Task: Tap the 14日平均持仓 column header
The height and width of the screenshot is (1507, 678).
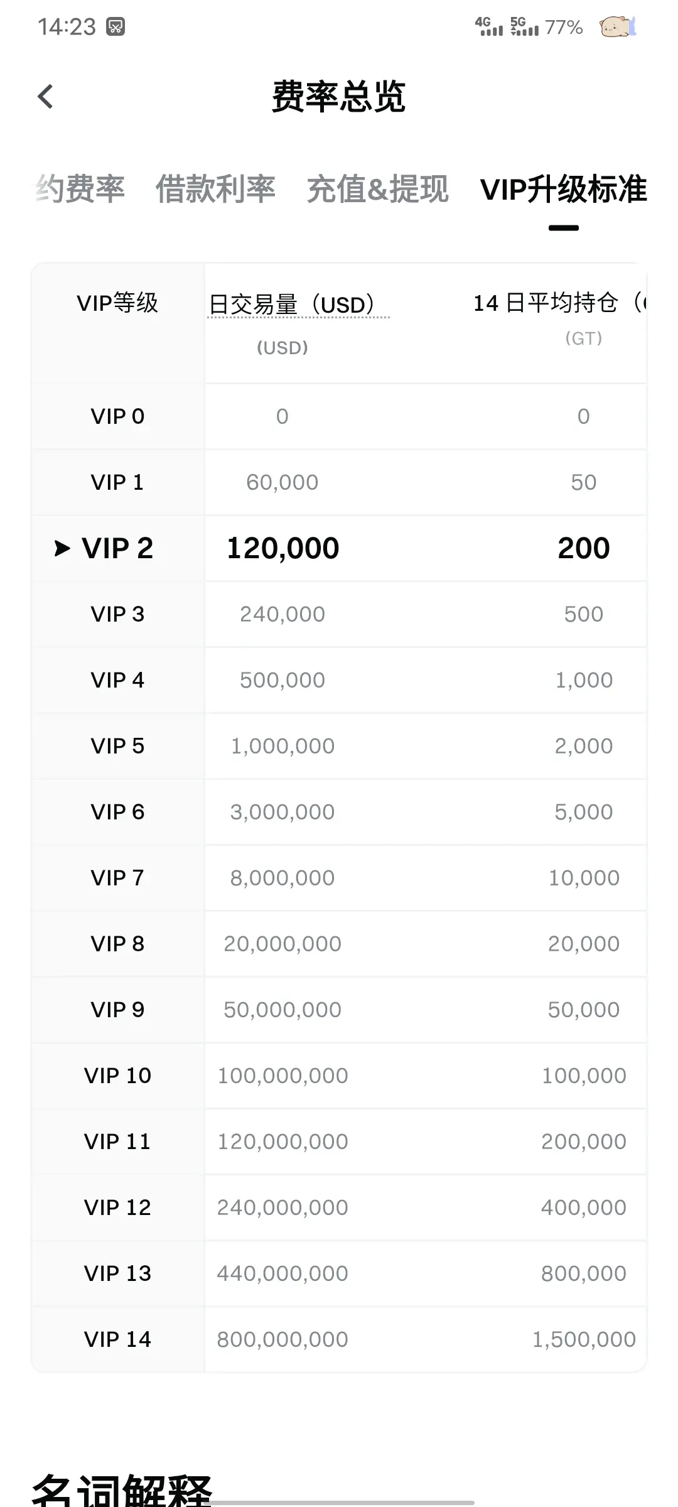Action: coord(559,303)
